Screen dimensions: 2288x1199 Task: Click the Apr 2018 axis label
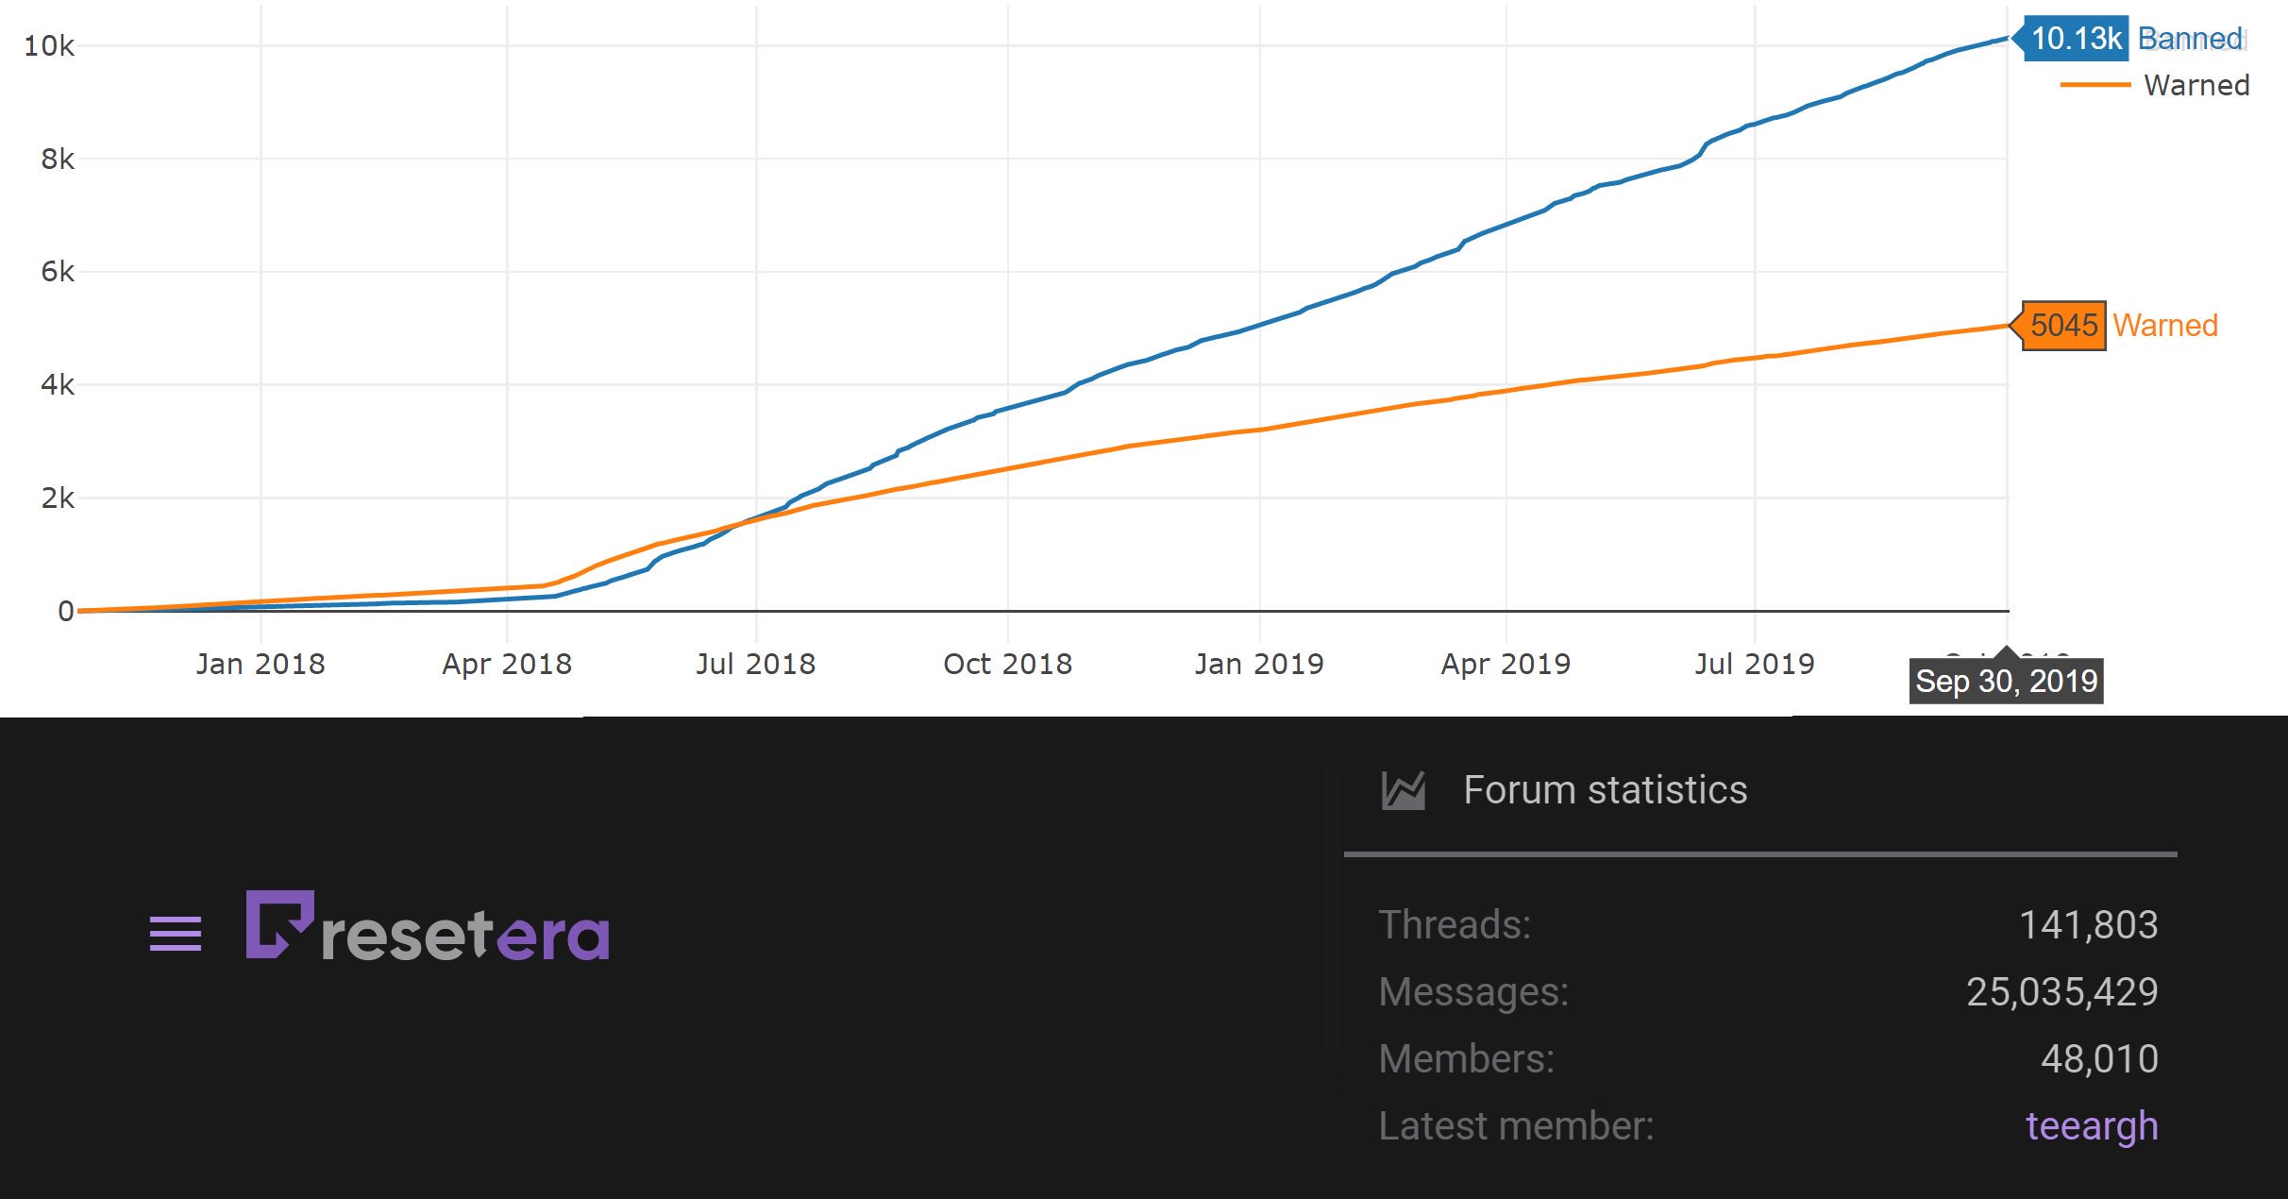pos(507,664)
